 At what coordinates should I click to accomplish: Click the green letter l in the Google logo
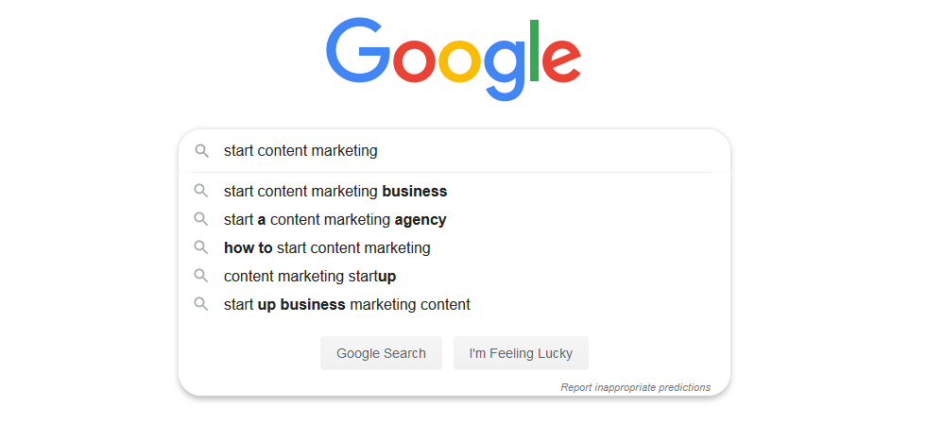(x=534, y=50)
